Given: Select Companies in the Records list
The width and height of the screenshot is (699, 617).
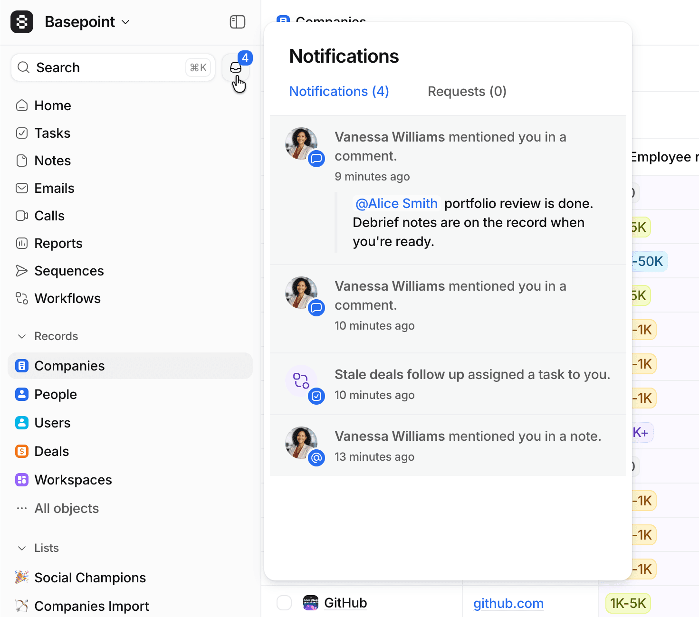Looking at the screenshot, I should pyautogui.click(x=130, y=366).
